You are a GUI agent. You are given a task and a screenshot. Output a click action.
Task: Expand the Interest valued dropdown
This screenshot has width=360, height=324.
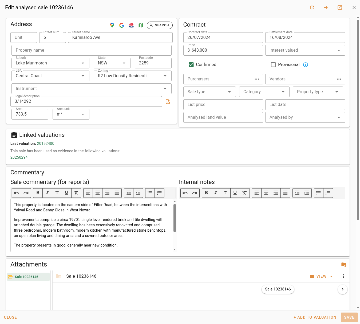point(305,50)
